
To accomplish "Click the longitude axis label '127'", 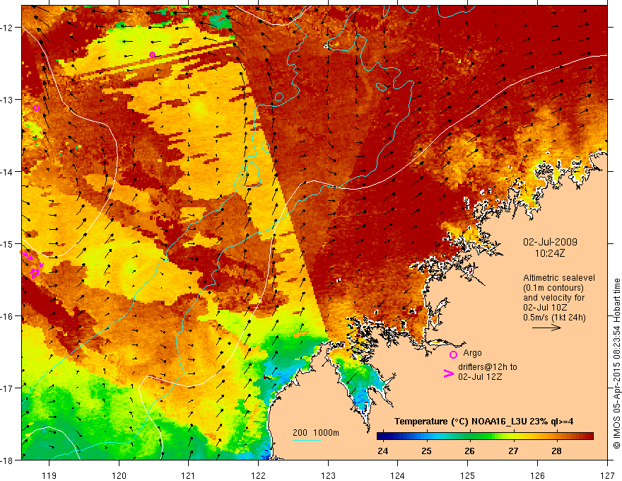I will 607,475.
